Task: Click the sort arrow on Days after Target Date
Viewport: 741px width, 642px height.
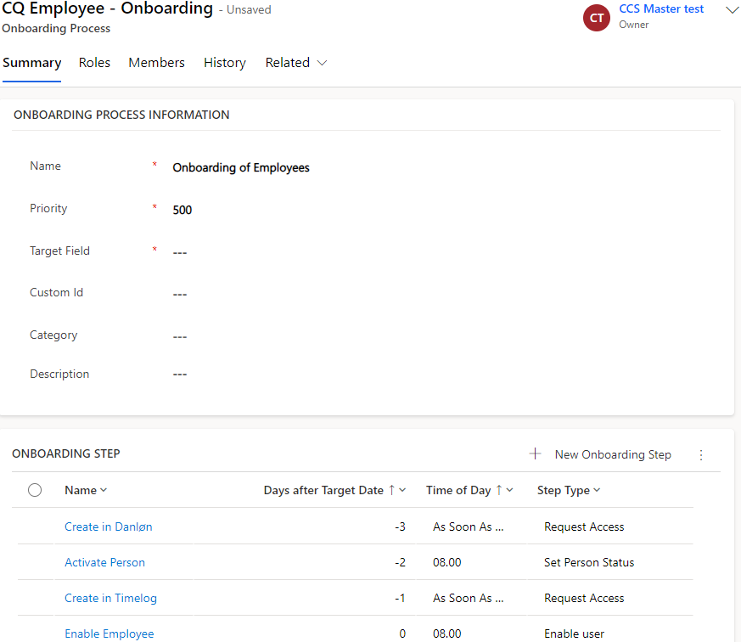Action: click(x=391, y=490)
